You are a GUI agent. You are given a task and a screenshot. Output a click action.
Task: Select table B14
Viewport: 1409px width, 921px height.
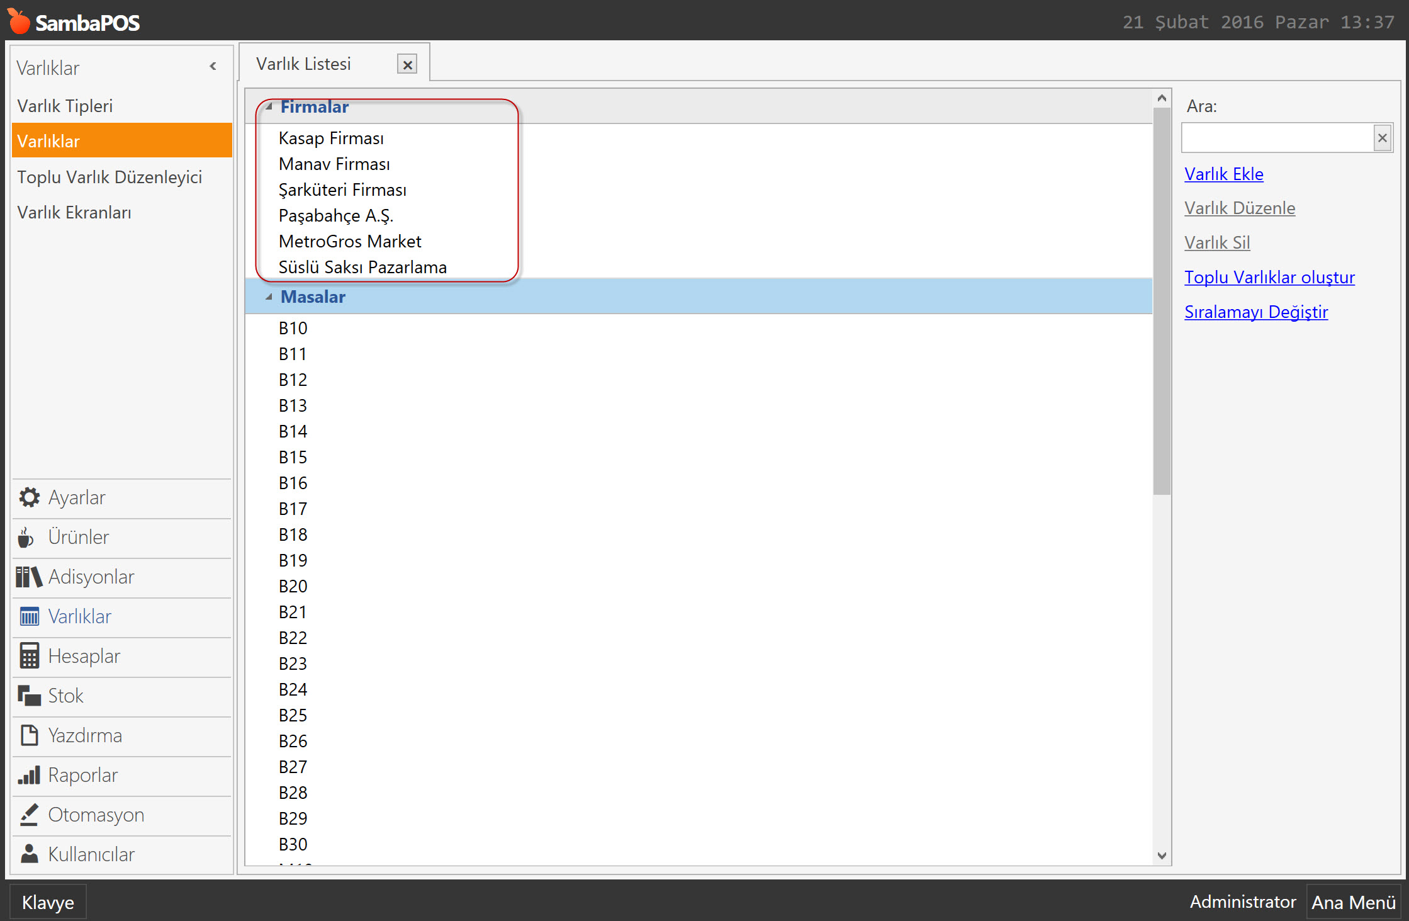(x=699, y=431)
